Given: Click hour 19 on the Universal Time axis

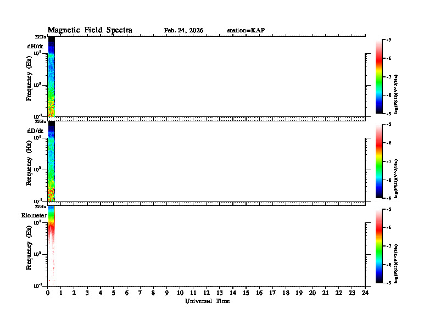Looking at the screenshot, I should tap(299, 293).
